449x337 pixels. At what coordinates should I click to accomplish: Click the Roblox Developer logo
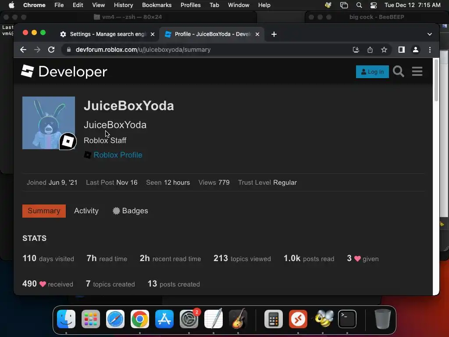[x=64, y=72]
